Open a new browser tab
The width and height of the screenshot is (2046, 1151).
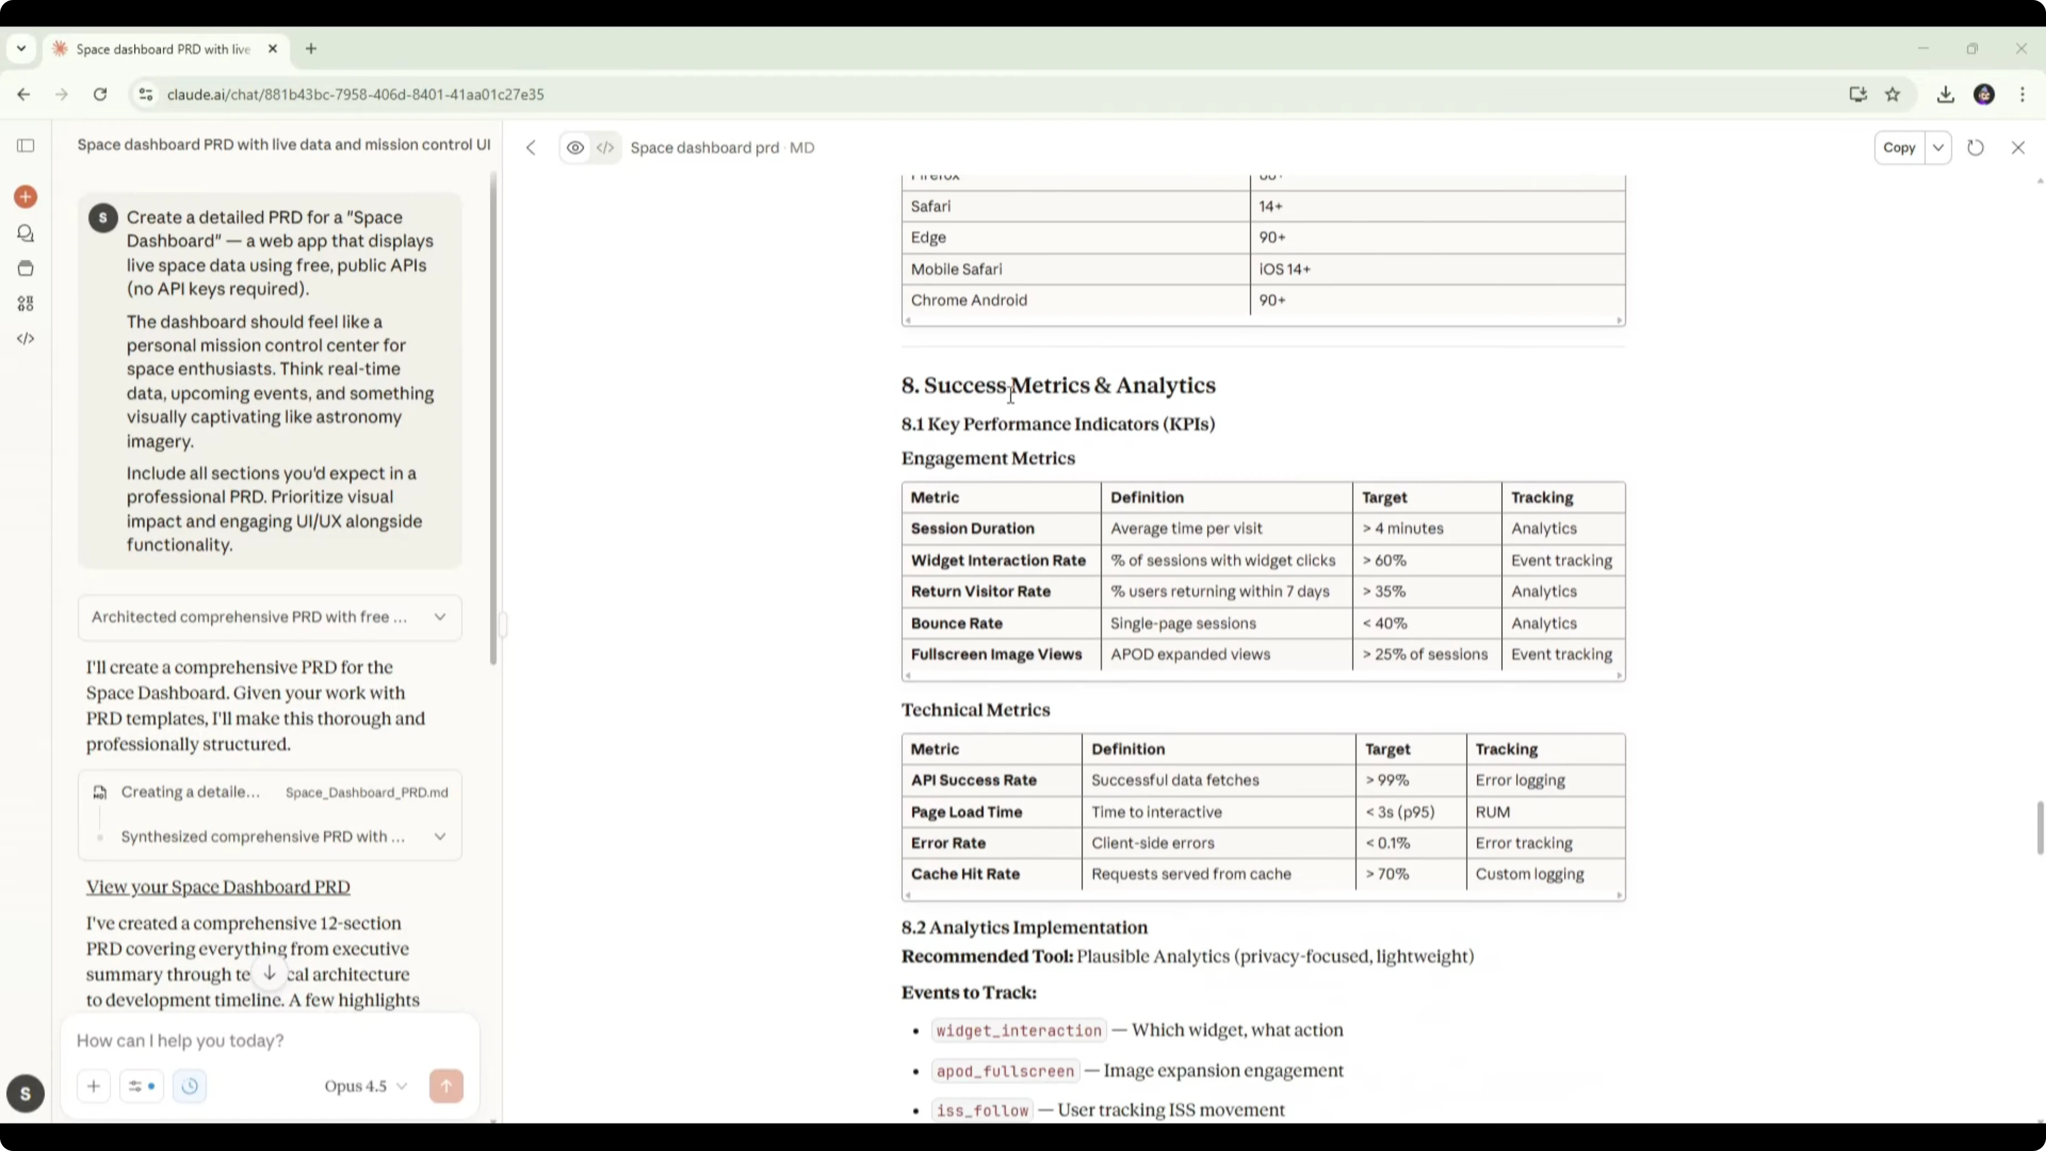point(311,49)
